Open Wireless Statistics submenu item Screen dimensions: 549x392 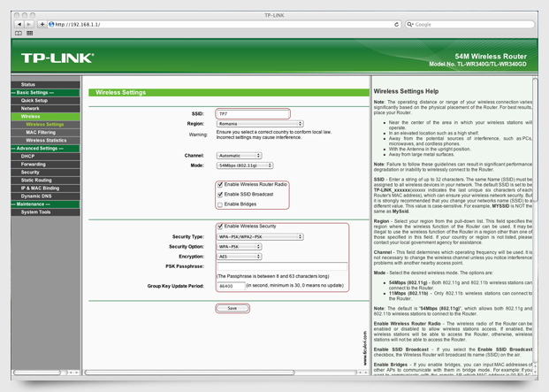pyautogui.click(x=45, y=141)
